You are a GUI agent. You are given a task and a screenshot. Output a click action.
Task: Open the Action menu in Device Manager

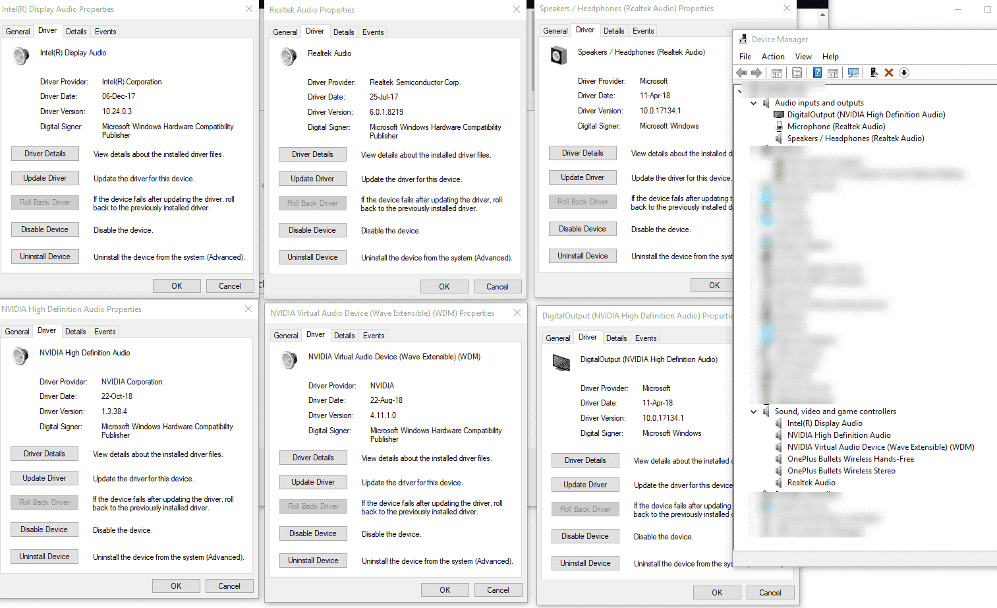pyautogui.click(x=773, y=57)
